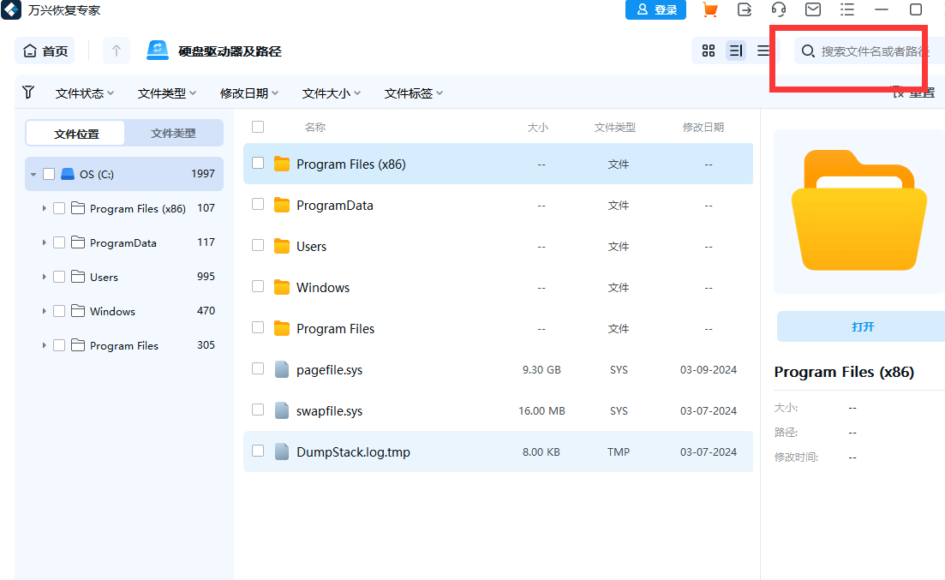The width and height of the screenshot is (945, 580).
Task: Open the feedback mail icon
Action: [x=812, y=9]
